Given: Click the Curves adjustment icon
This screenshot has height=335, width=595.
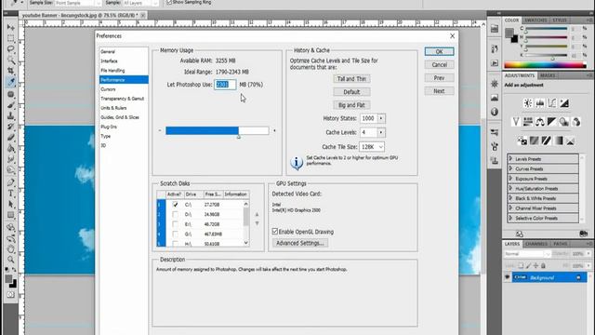Looking at the screenshot, I should (x=551, y=103).
